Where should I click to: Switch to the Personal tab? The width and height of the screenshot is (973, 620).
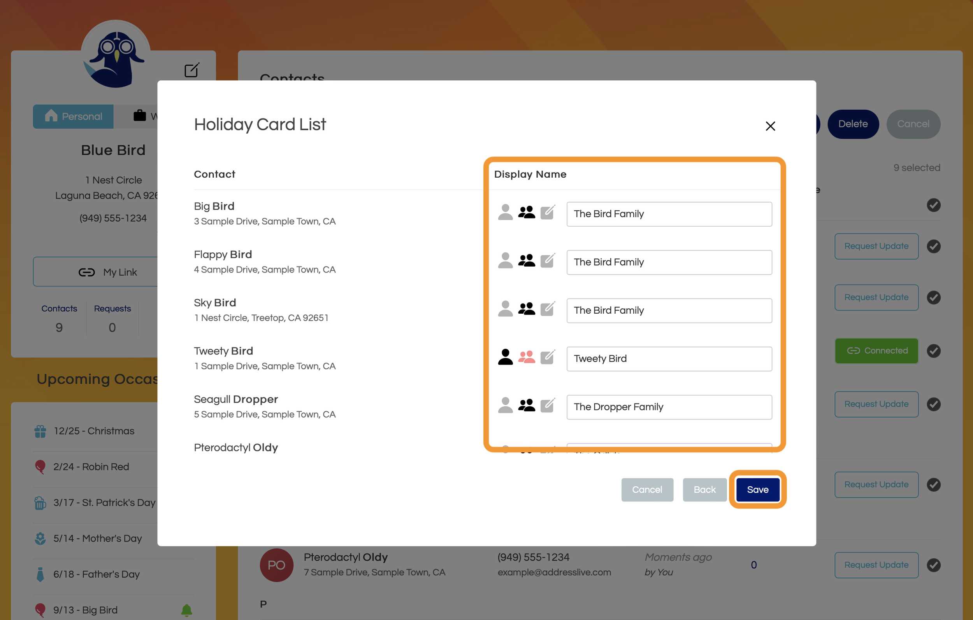click(73, 117)
